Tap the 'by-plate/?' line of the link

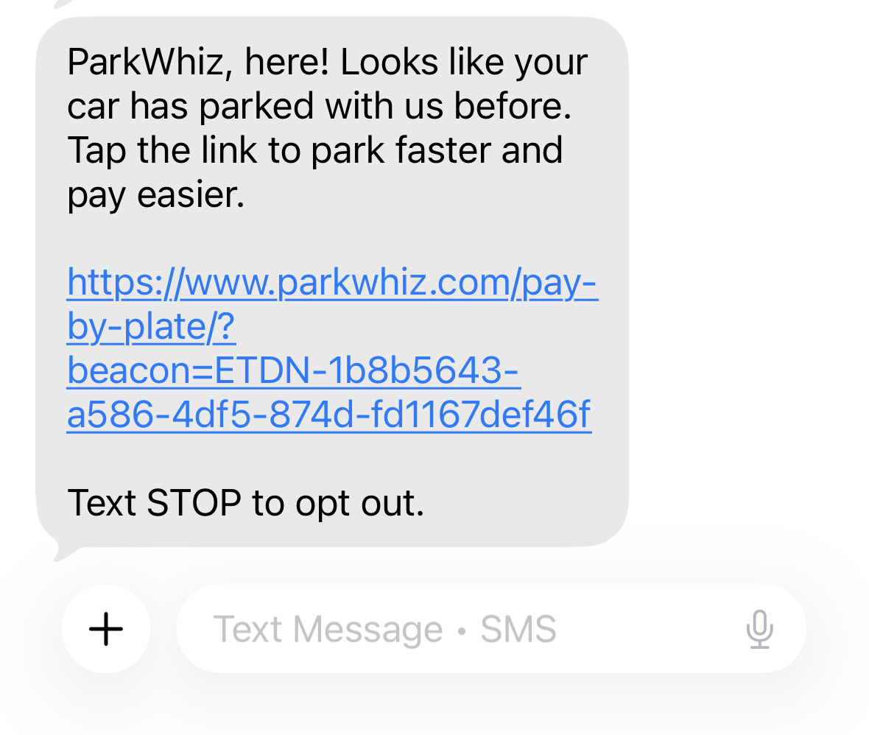tap(151, 326)
